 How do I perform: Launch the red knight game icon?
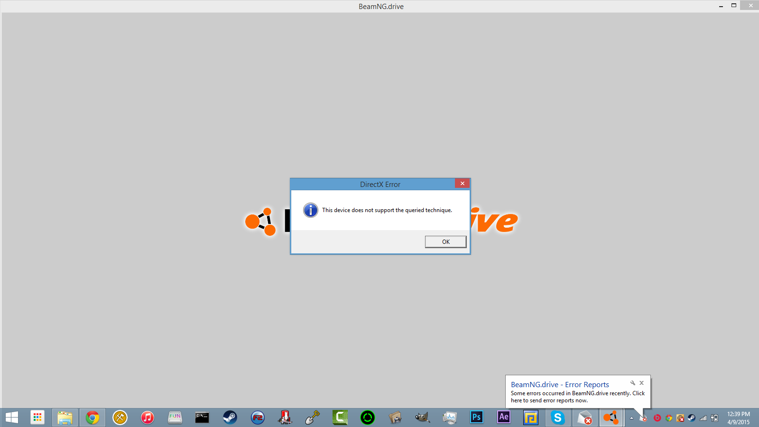pos(285,418)
